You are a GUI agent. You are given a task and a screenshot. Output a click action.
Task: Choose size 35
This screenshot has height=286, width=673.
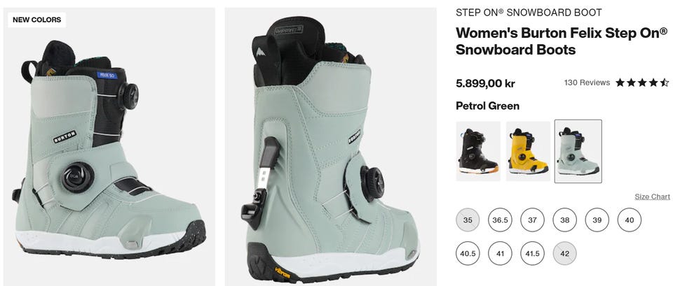tap(468, 220)
